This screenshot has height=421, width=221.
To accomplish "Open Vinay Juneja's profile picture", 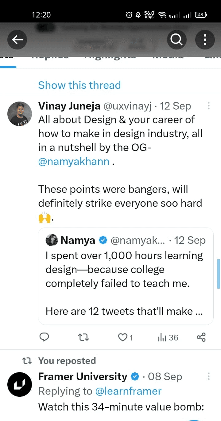I will [20, 114].
